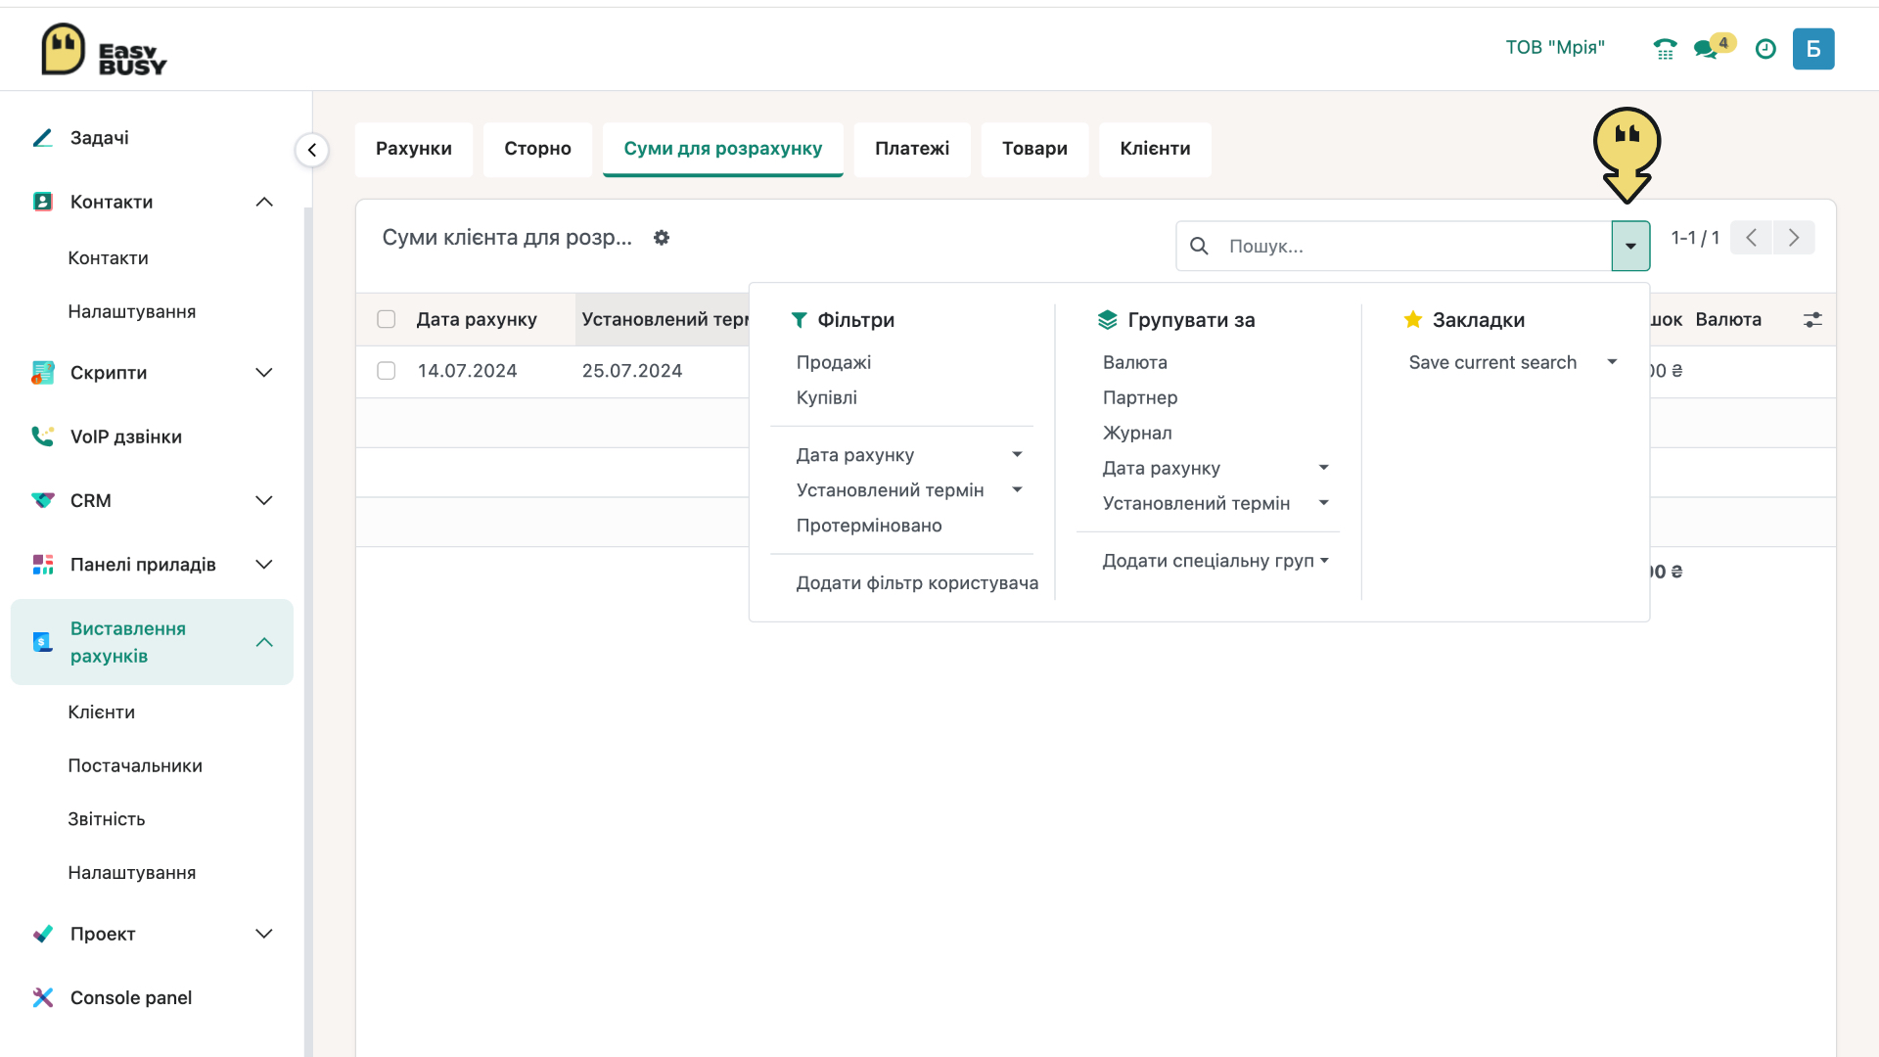The height and width of the screenshot is (1057, 1879).
Task: Open Клієнти under Виставлення рахунків
Action: [x=102, y=712]
